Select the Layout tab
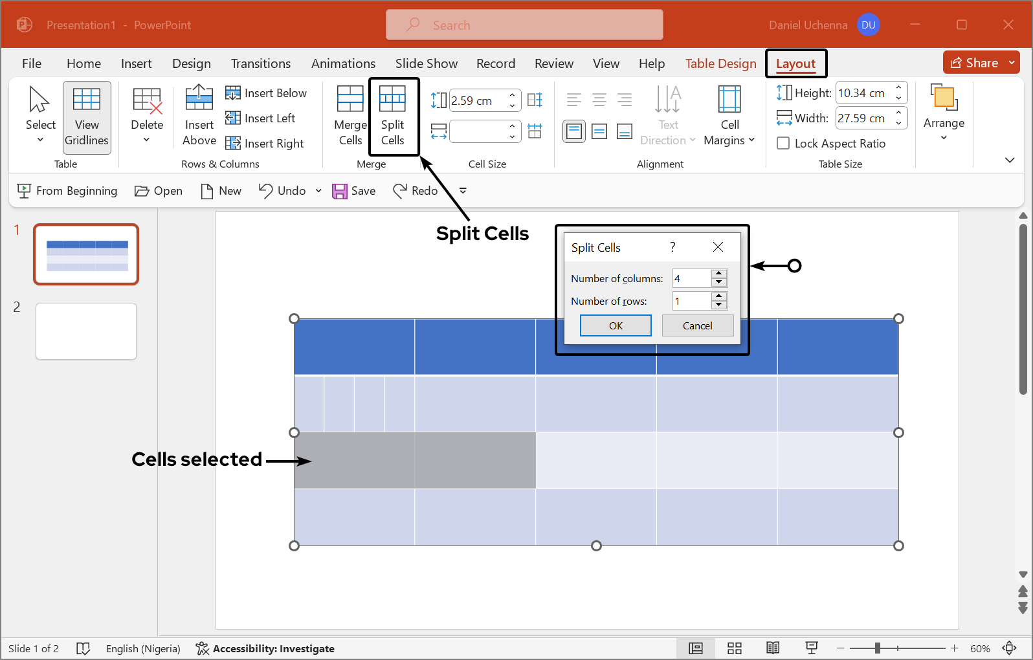 tap(795, 63)
